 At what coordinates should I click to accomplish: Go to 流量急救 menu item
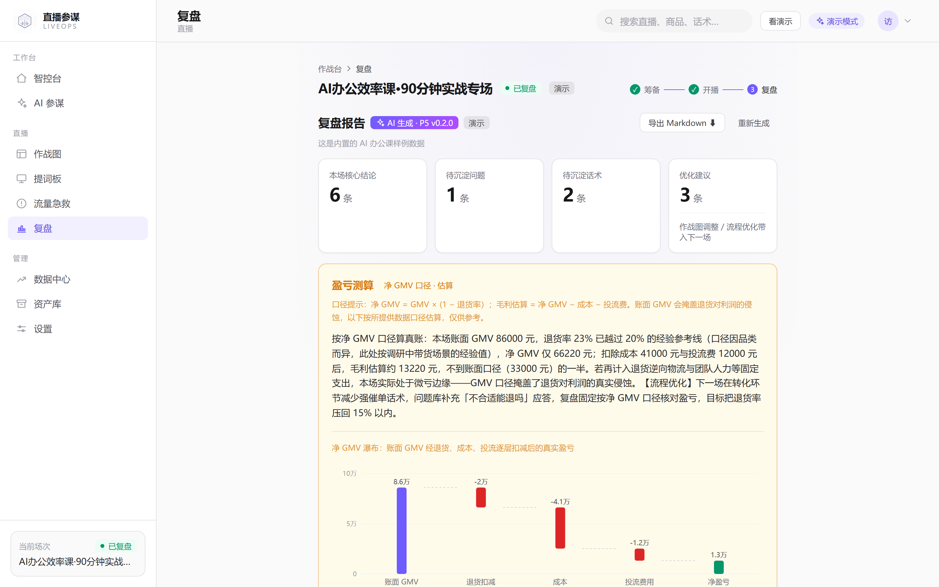[x=78, y=204]
